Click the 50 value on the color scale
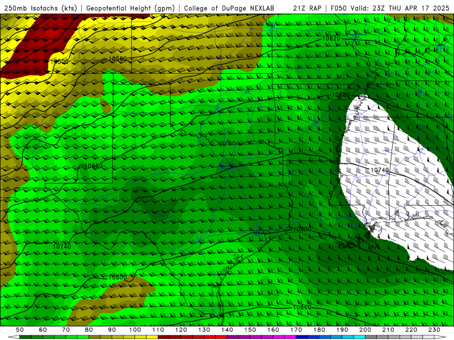The width and height of the screenshot is (454, 340). pyautogui.click(x=20, y=330)
